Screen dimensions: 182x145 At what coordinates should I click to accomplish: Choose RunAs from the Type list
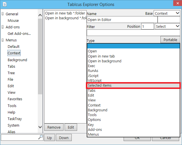pyautogui.click(x=134, y=71)
